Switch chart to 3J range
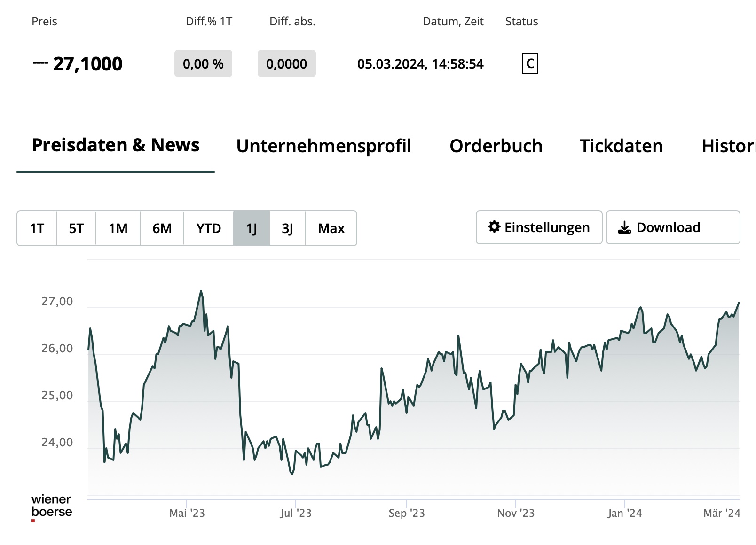Screen dimensions: 756x545 (x=287, y=228)
